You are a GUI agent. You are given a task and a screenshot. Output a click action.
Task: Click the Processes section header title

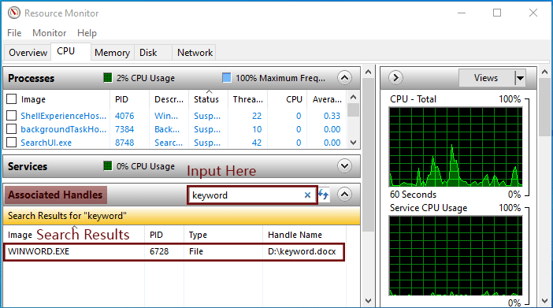point(31,78)
